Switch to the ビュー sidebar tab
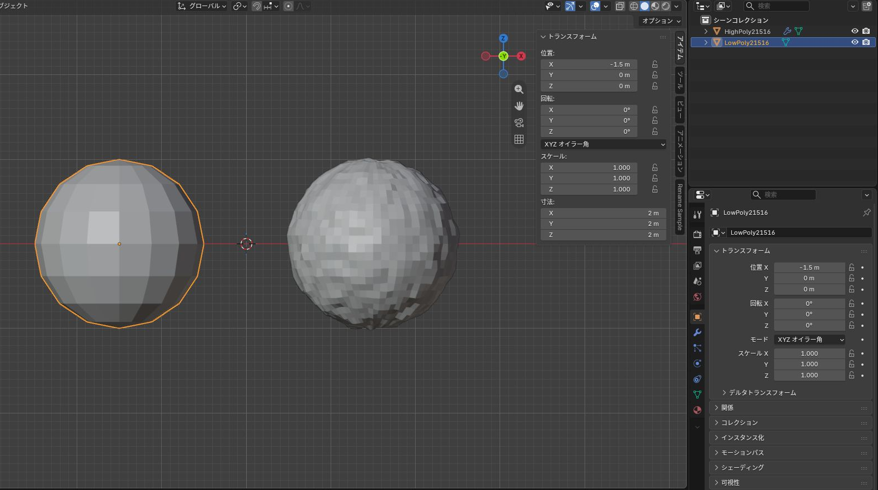The image size is (878, 490). 680,110
